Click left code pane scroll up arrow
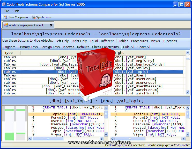 [106, 108]
